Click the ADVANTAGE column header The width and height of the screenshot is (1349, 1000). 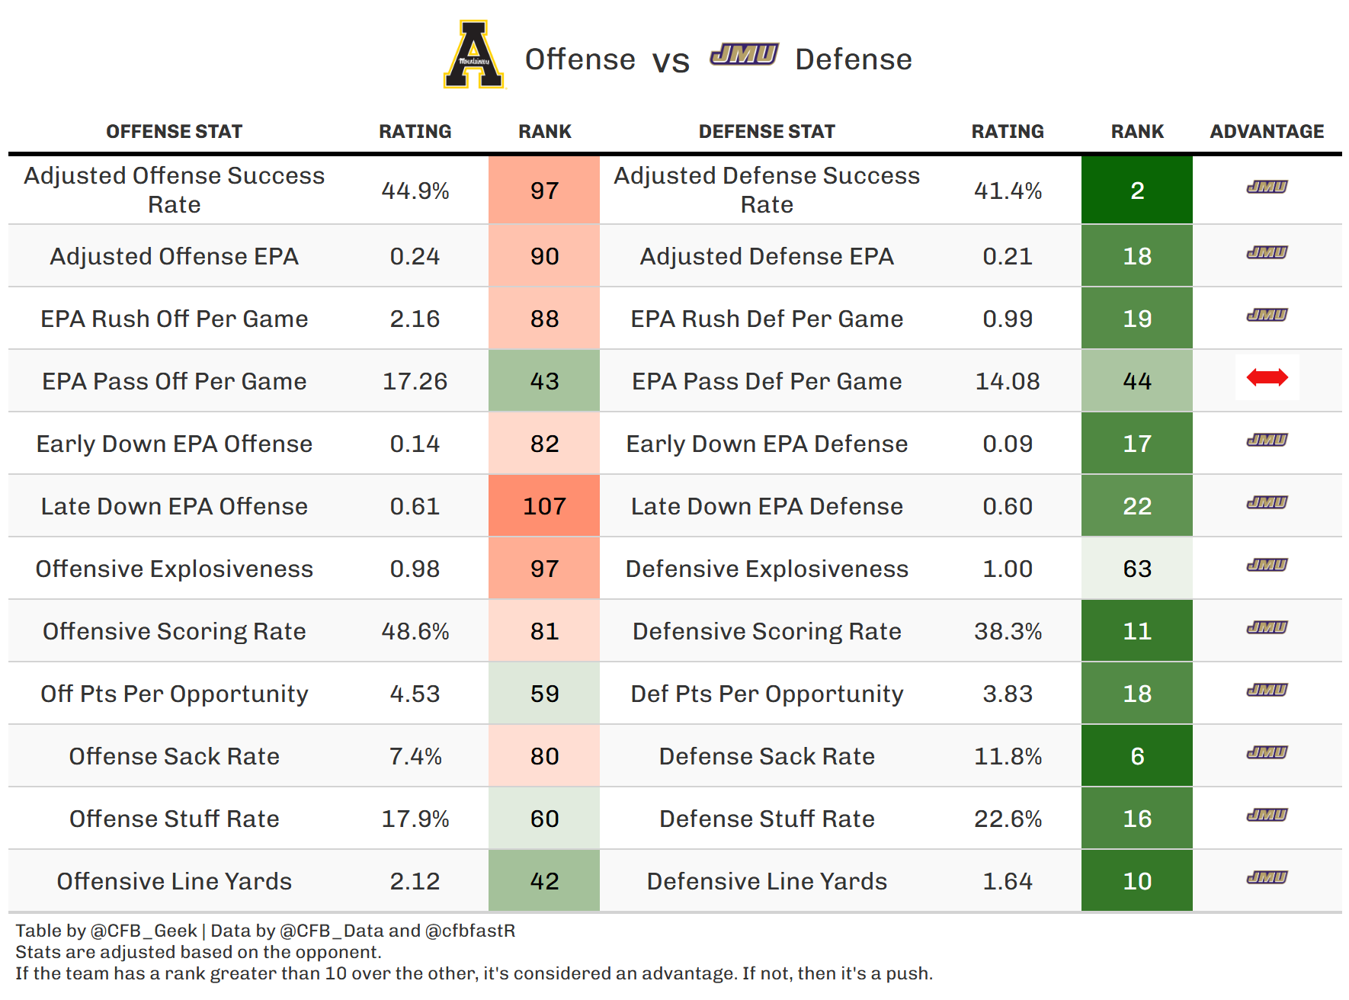[1267, 132]
